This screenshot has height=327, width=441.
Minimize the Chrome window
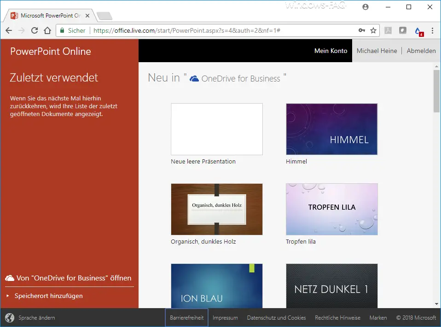[x=388, y=7]
